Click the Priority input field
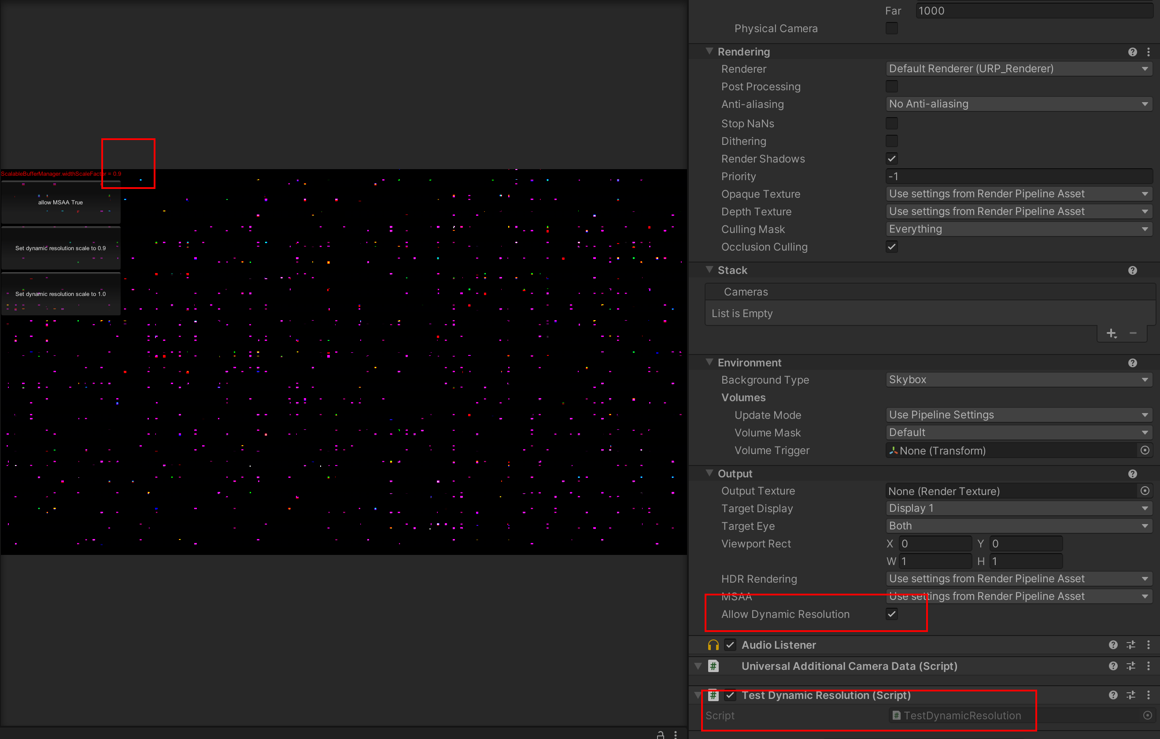 pyautogui.click(x=1018, y=176)
